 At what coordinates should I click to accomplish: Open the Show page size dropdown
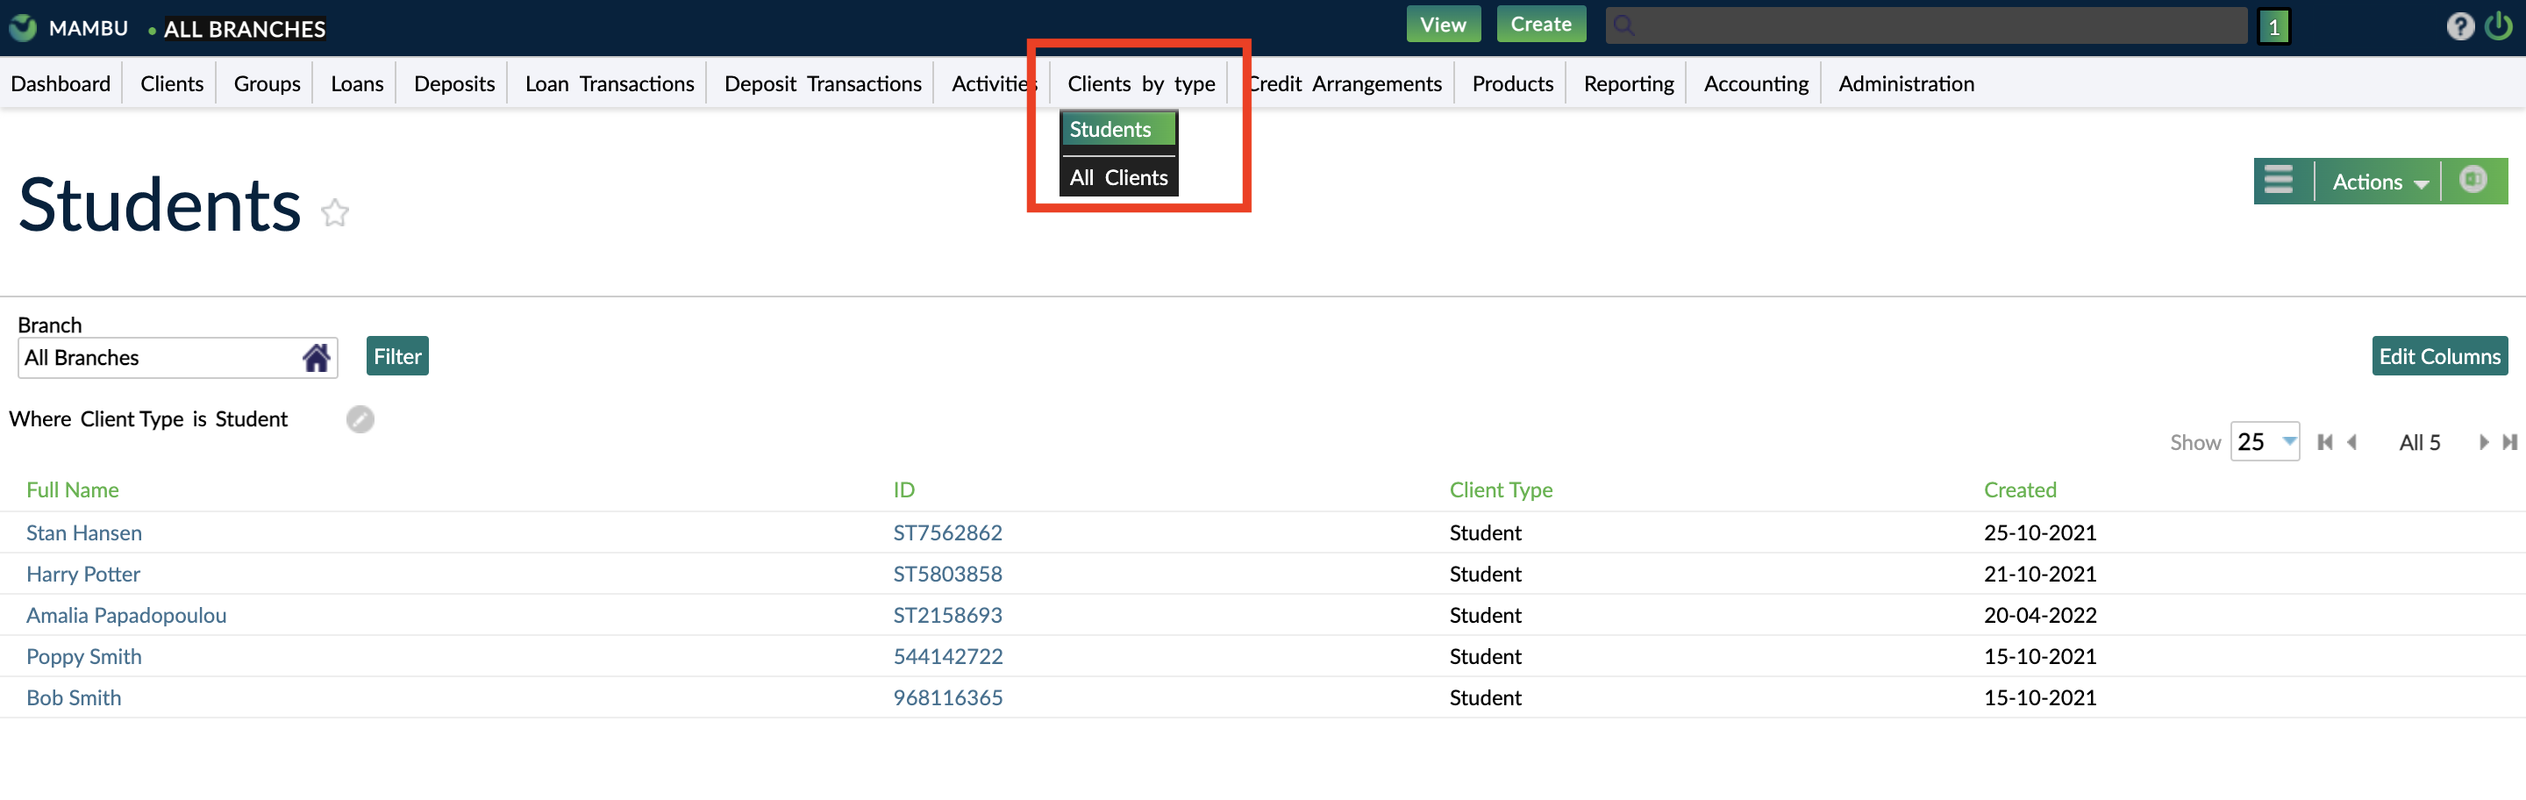click(2266, 441)
